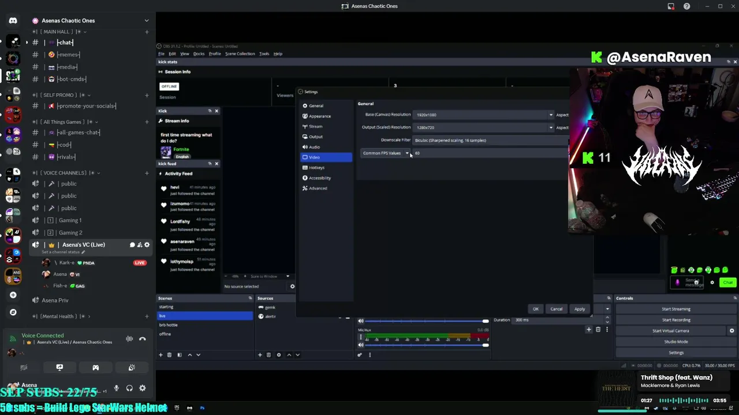Viewport: 739px width, 415px height.
Task: Open Mic/Aux options three-dot menu
Action: click(361, 337)
